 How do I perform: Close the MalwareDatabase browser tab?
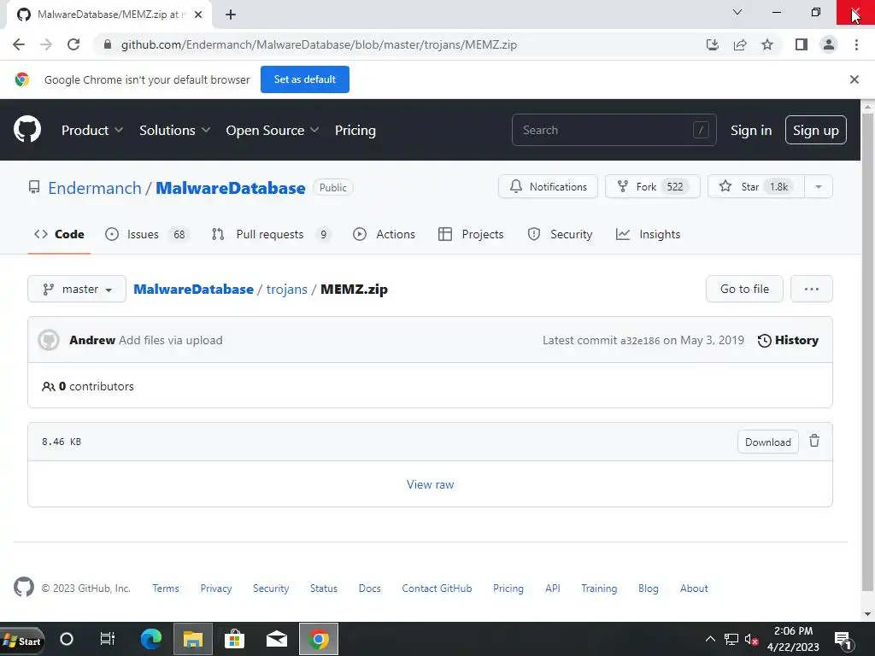pos(198,15)
